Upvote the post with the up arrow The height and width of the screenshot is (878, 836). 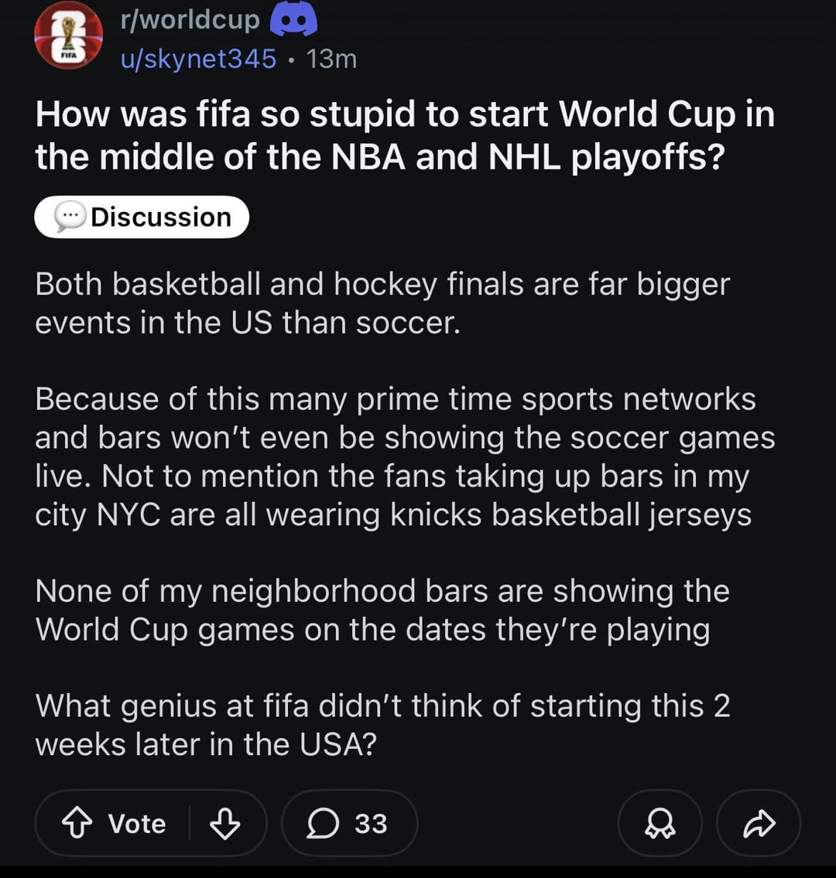(77, 824)
